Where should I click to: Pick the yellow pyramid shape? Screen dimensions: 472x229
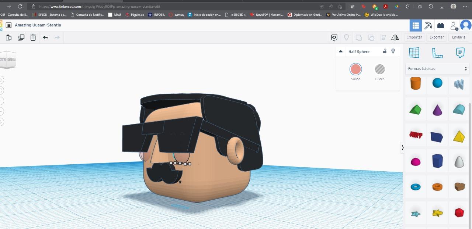pyautogui.click(x=459, y=136)
